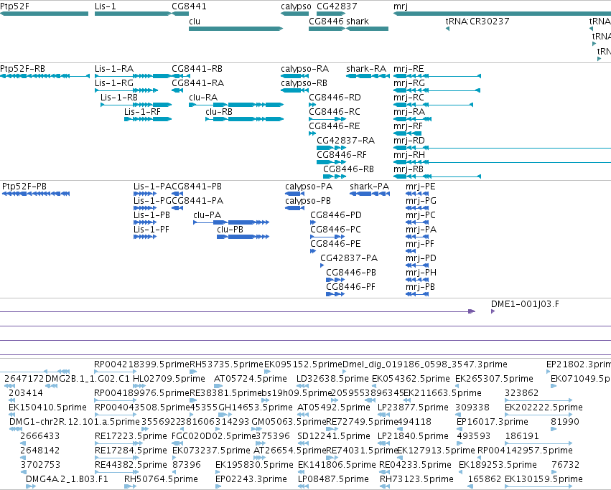Click the AT05724.5prime EST label
Screen dimensions: 611x490
coord(250,379)
